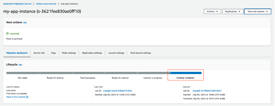Select the Migration dashboard tab

click(17, 53)
